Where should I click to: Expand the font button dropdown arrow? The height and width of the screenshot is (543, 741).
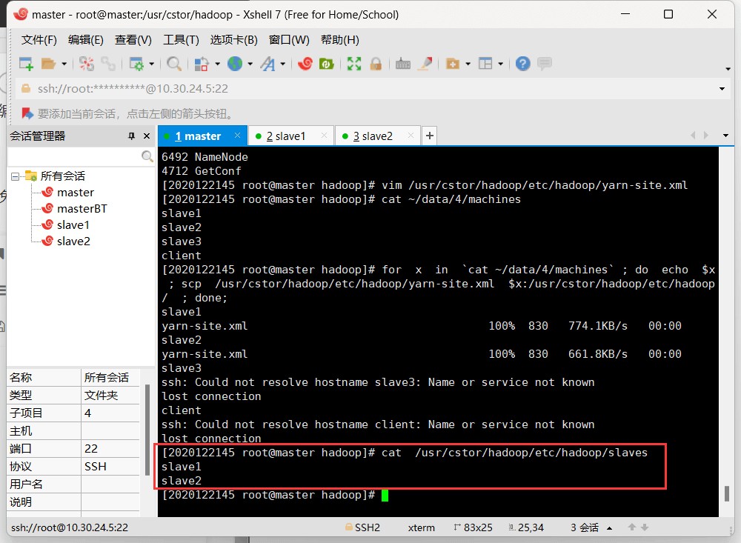(x=283, y=64)
